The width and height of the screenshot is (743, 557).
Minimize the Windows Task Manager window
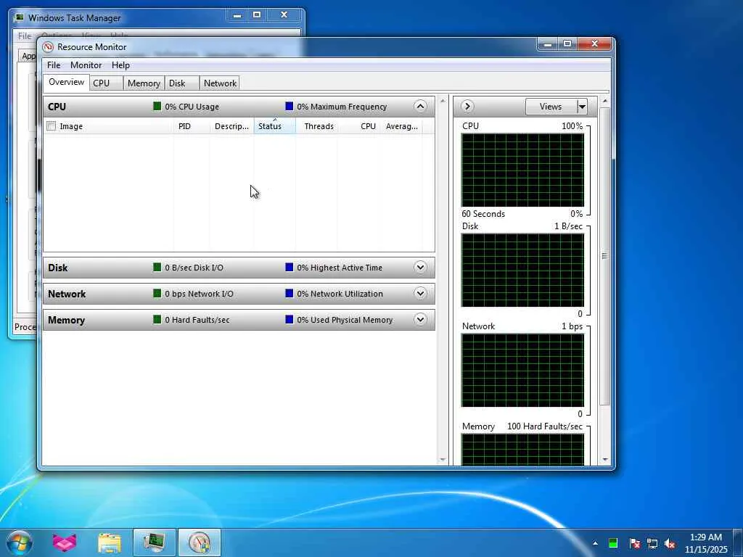[237, 15]
